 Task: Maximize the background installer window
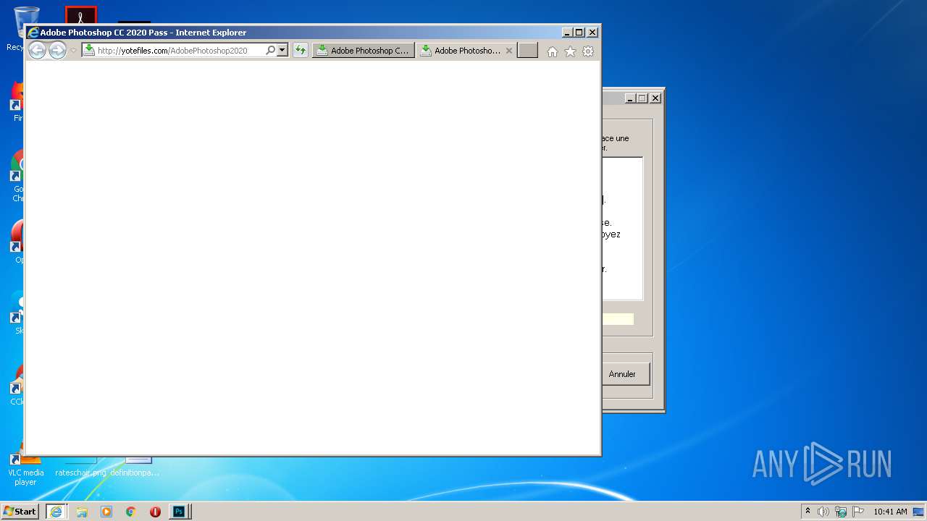(x=642, y=98)
